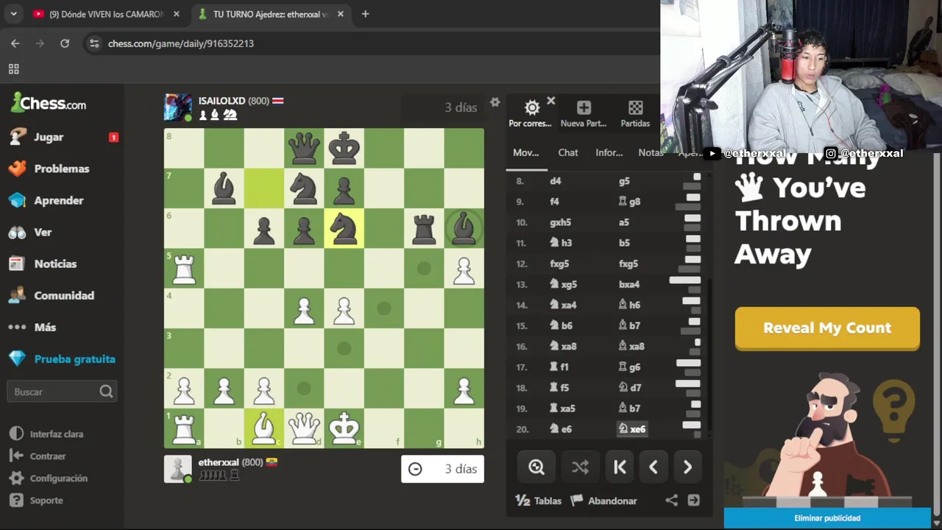Open etherxxal player profile name
The width and height of the screenshot is (942, 530).
[219, 462]
